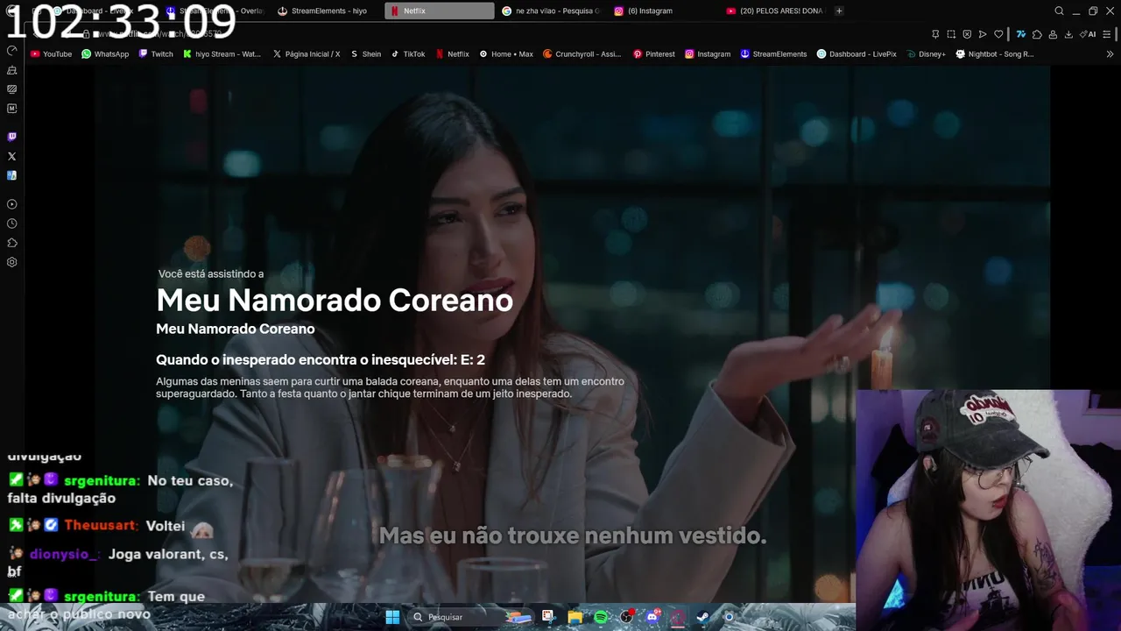This screenshot has width=1121, height=631.
Task: Open the Página Inicial / X bookmark
Action: 307,53
